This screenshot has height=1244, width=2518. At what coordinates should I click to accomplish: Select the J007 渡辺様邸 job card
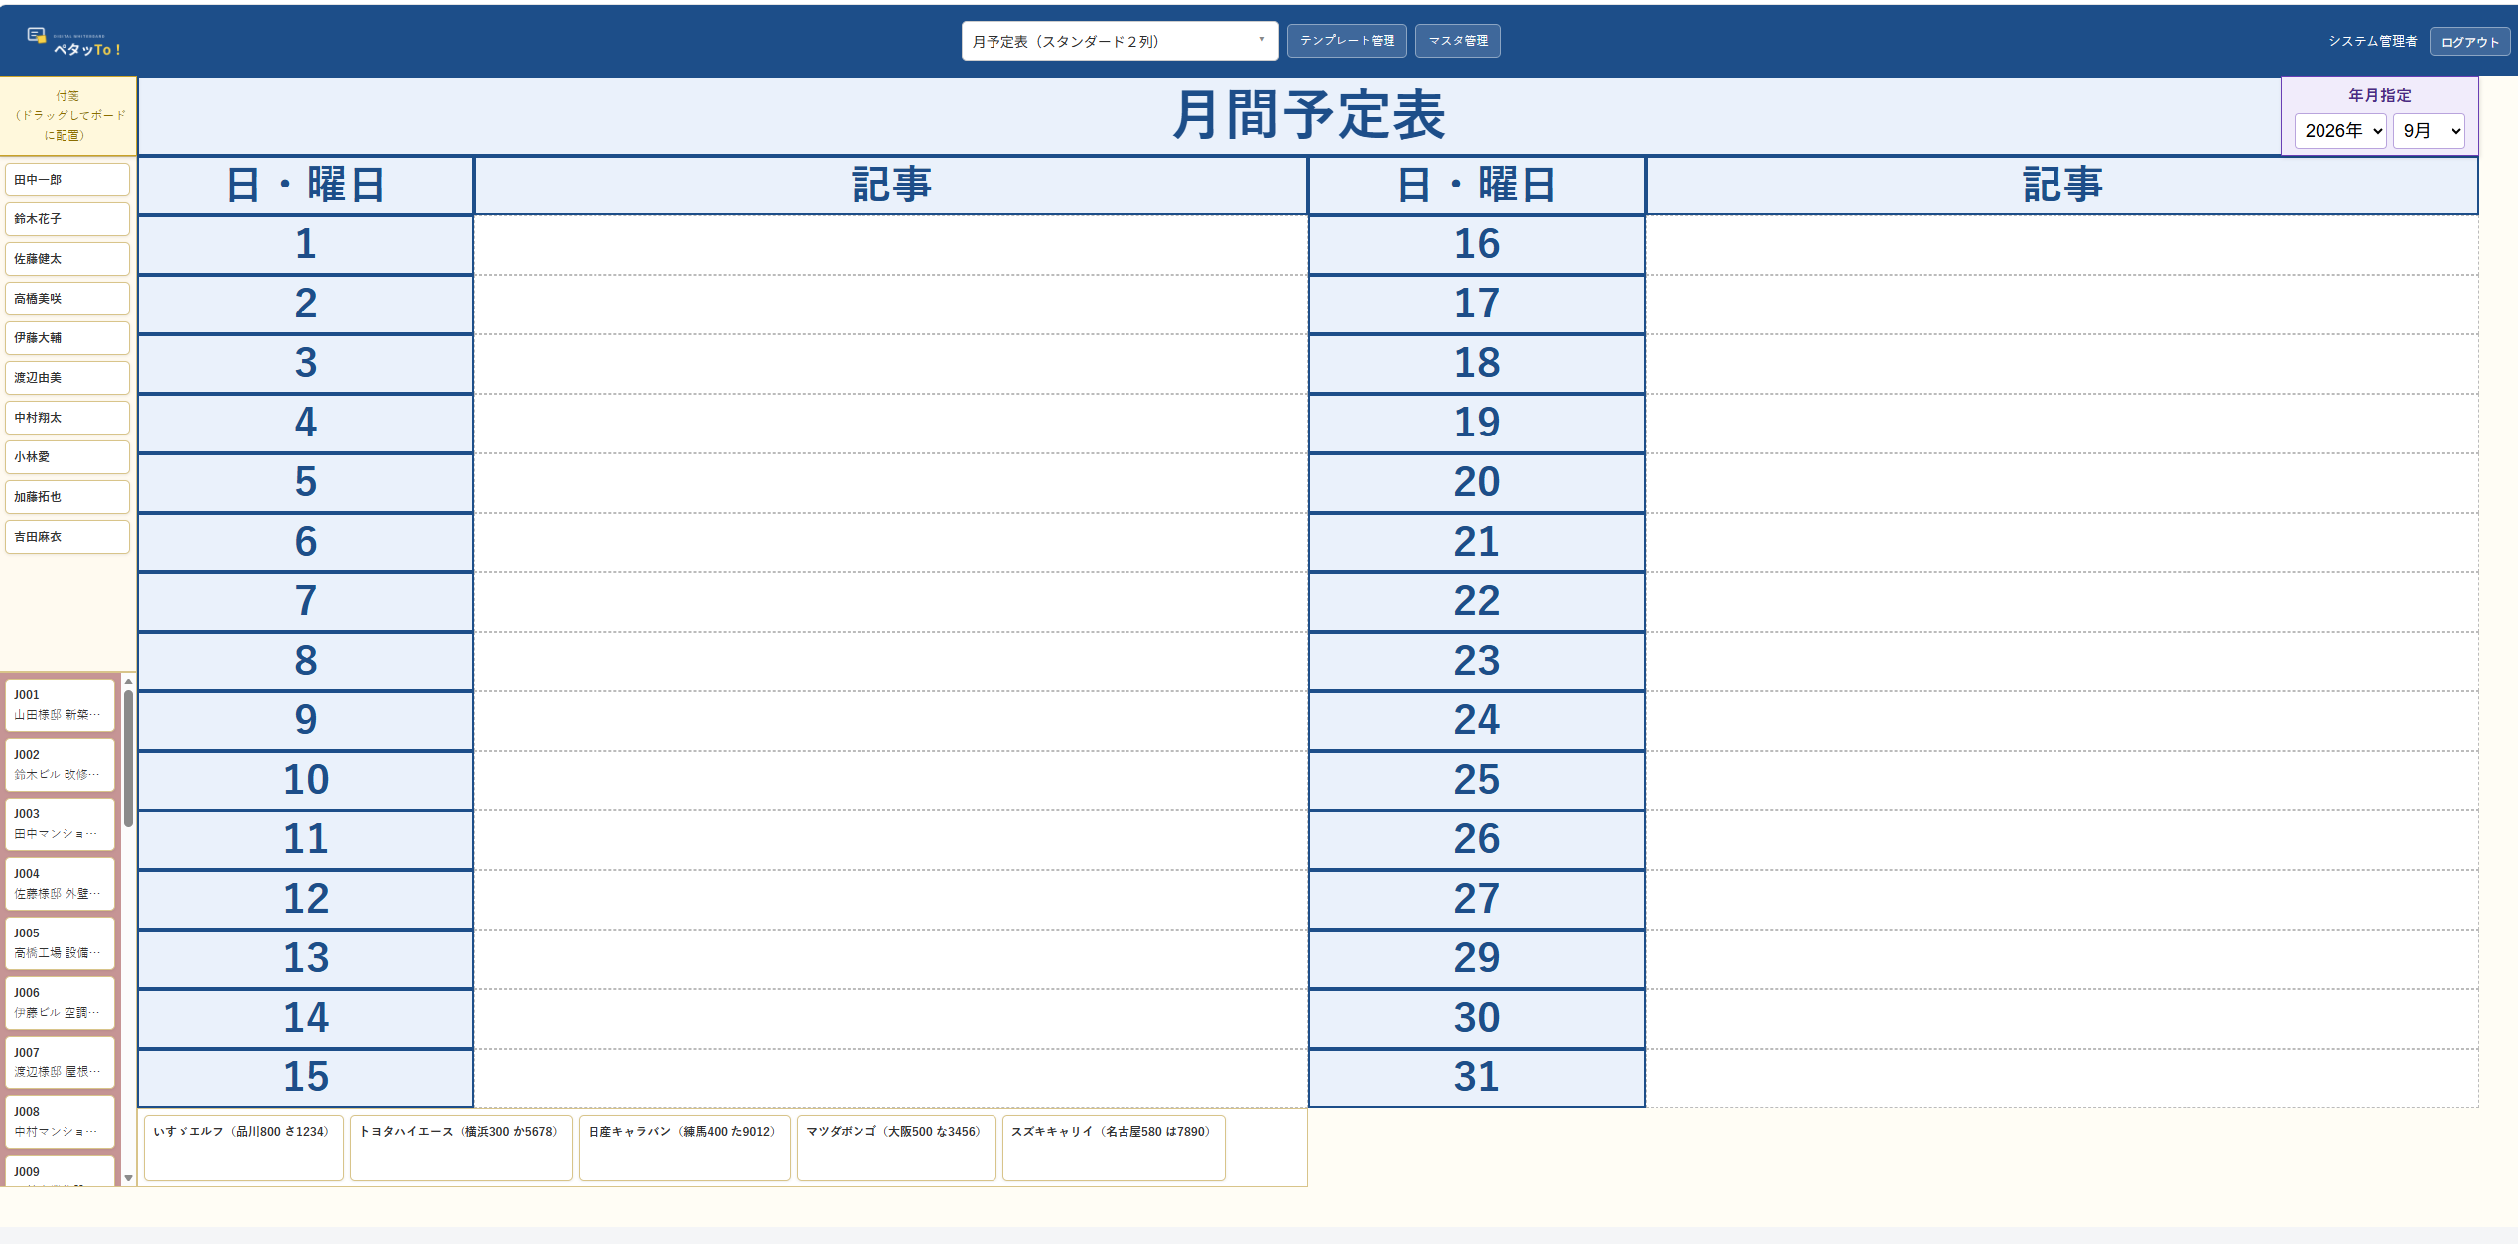coord(61,1062)
